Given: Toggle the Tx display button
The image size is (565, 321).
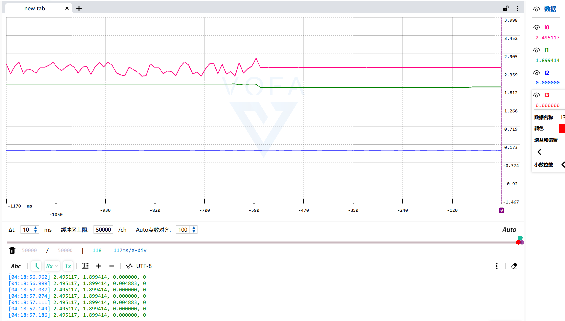Looking at the screenshot, I should (x=68, y=266).
